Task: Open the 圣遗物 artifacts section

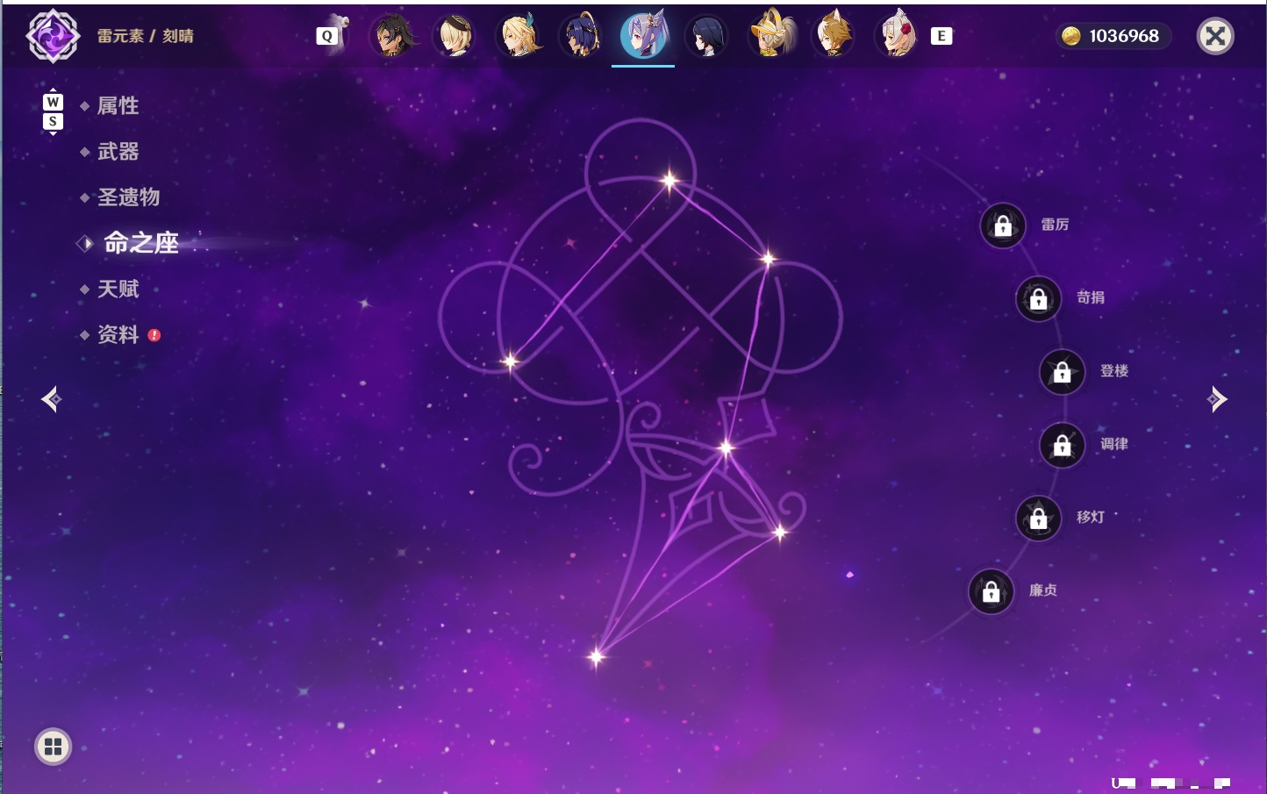Action: click(x=128, y=197)
